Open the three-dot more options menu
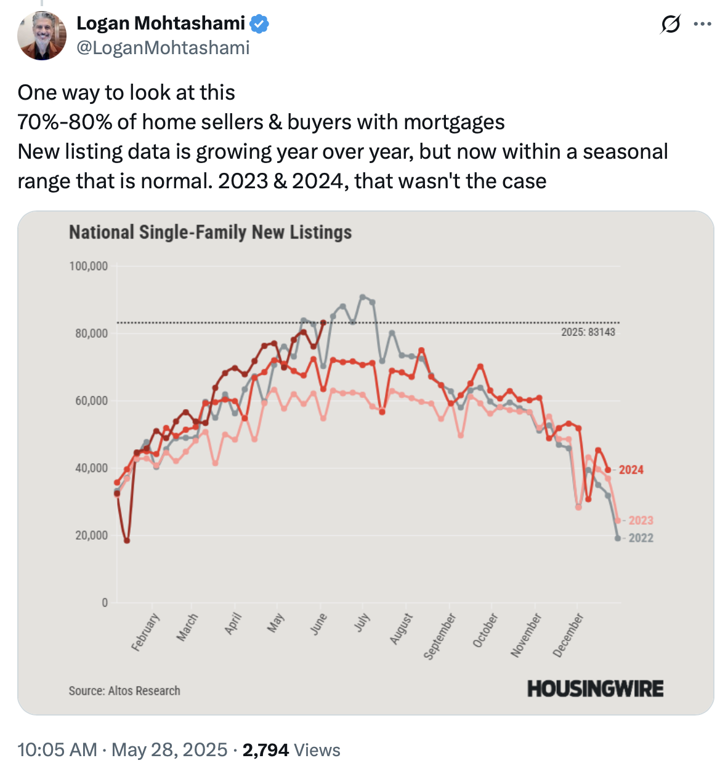Screen dimensions: 728x774 [702, 25]
